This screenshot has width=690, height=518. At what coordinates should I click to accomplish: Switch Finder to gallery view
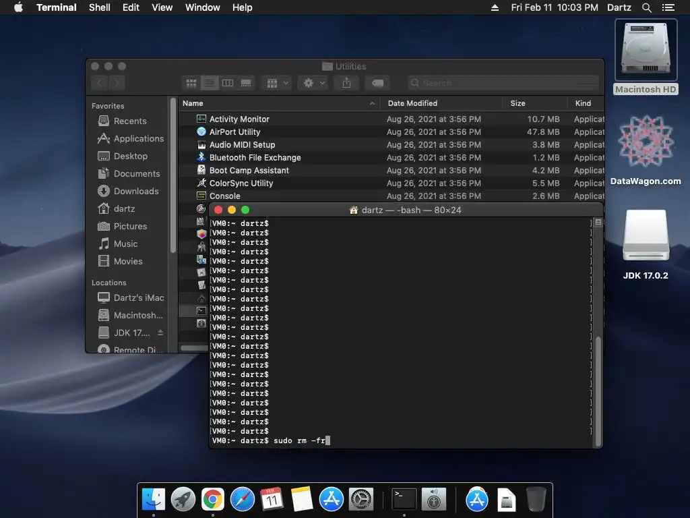(x=246, y=83)
